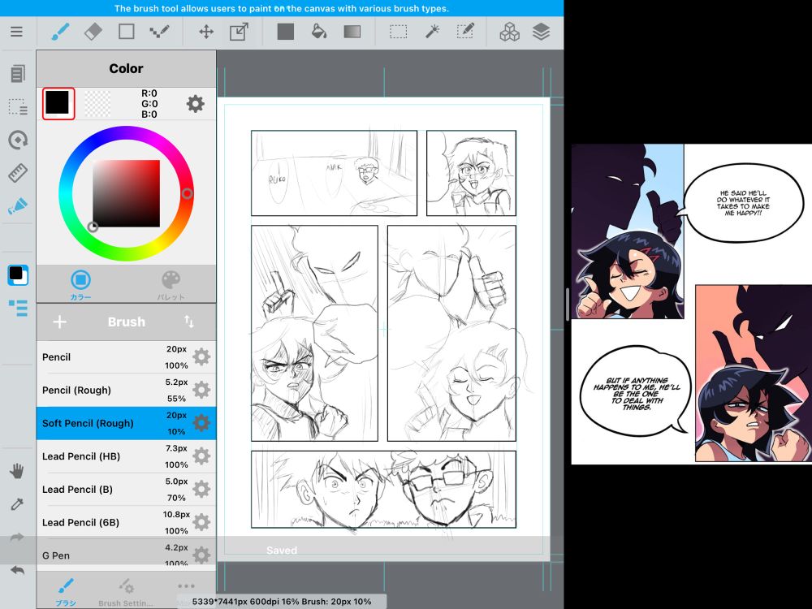
Task: Select the Selection Pen tool
Action: pos(465,32)
